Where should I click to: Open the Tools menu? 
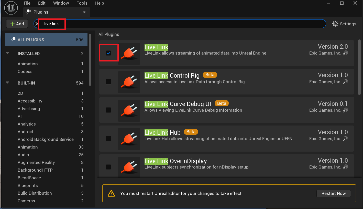tap(82, 3)
